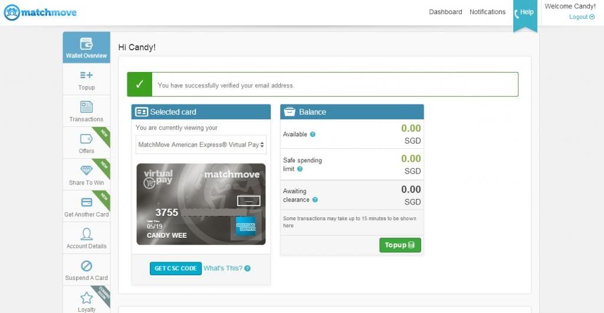Viewport: 604px width, 313px height.
Task: Open the Loyalty star icon
Action: (x=86, y=298)
